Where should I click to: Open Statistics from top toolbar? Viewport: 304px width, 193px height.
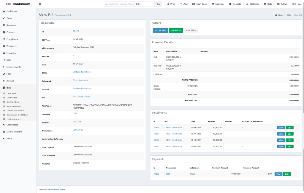pyautogui.click(x=252, y=4)
